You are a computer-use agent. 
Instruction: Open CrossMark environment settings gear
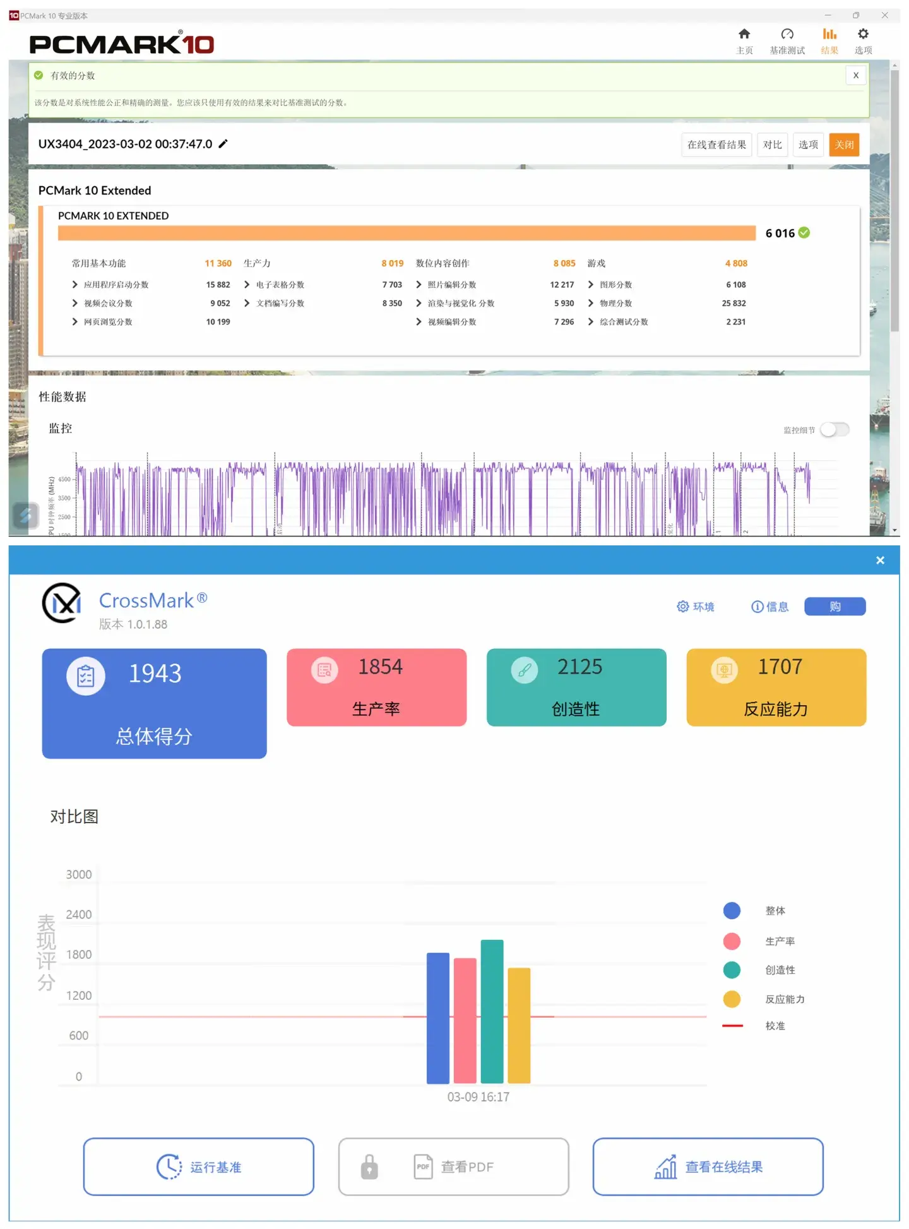click(x=683, y=607)
